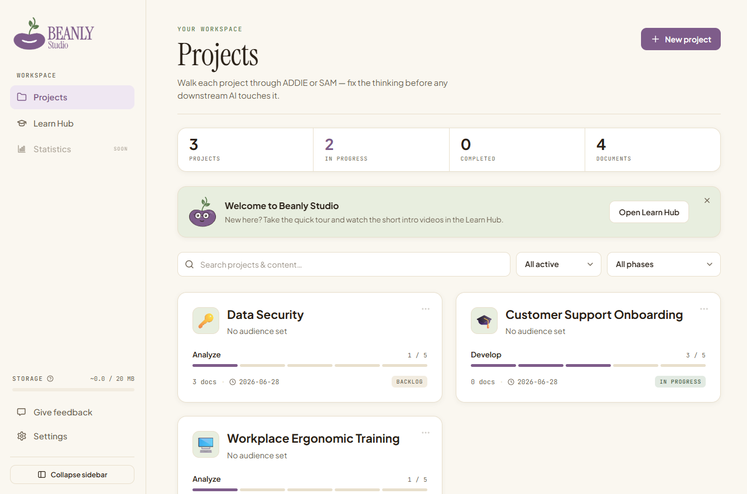Click the SOON tag beside Statistics

click(x=121, y=149)
